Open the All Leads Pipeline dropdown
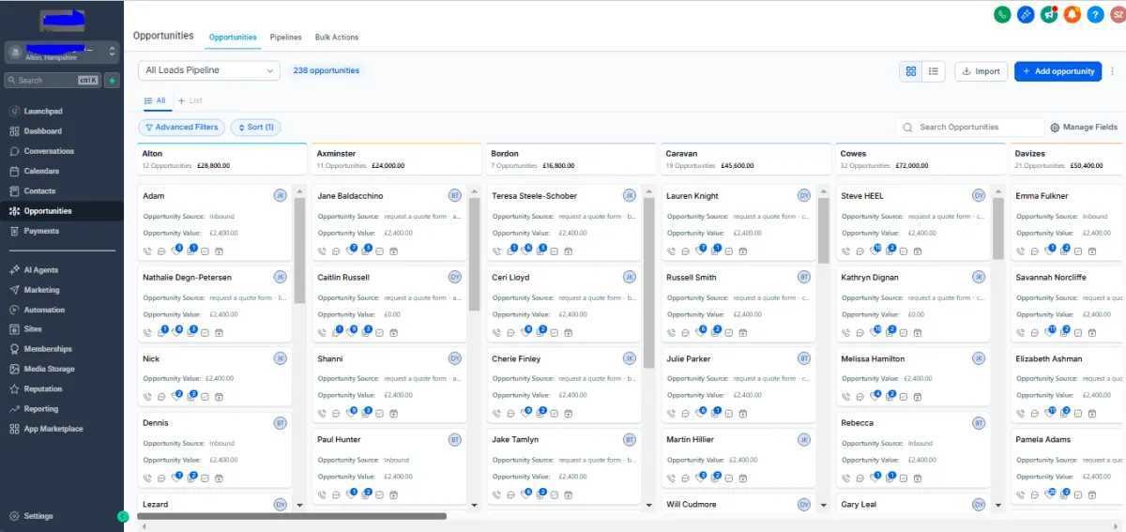The width and height of the screenshot is (1126, 532). coord(209,70)
